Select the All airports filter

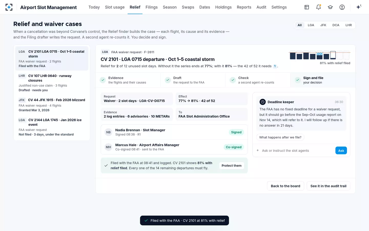300,25
